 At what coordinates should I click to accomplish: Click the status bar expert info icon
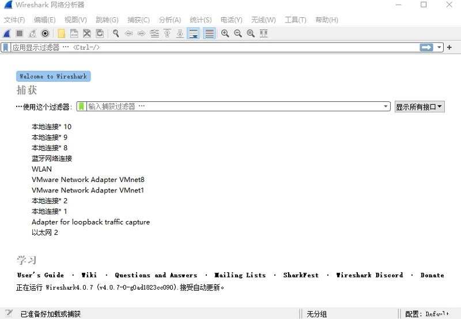[9, 313]
